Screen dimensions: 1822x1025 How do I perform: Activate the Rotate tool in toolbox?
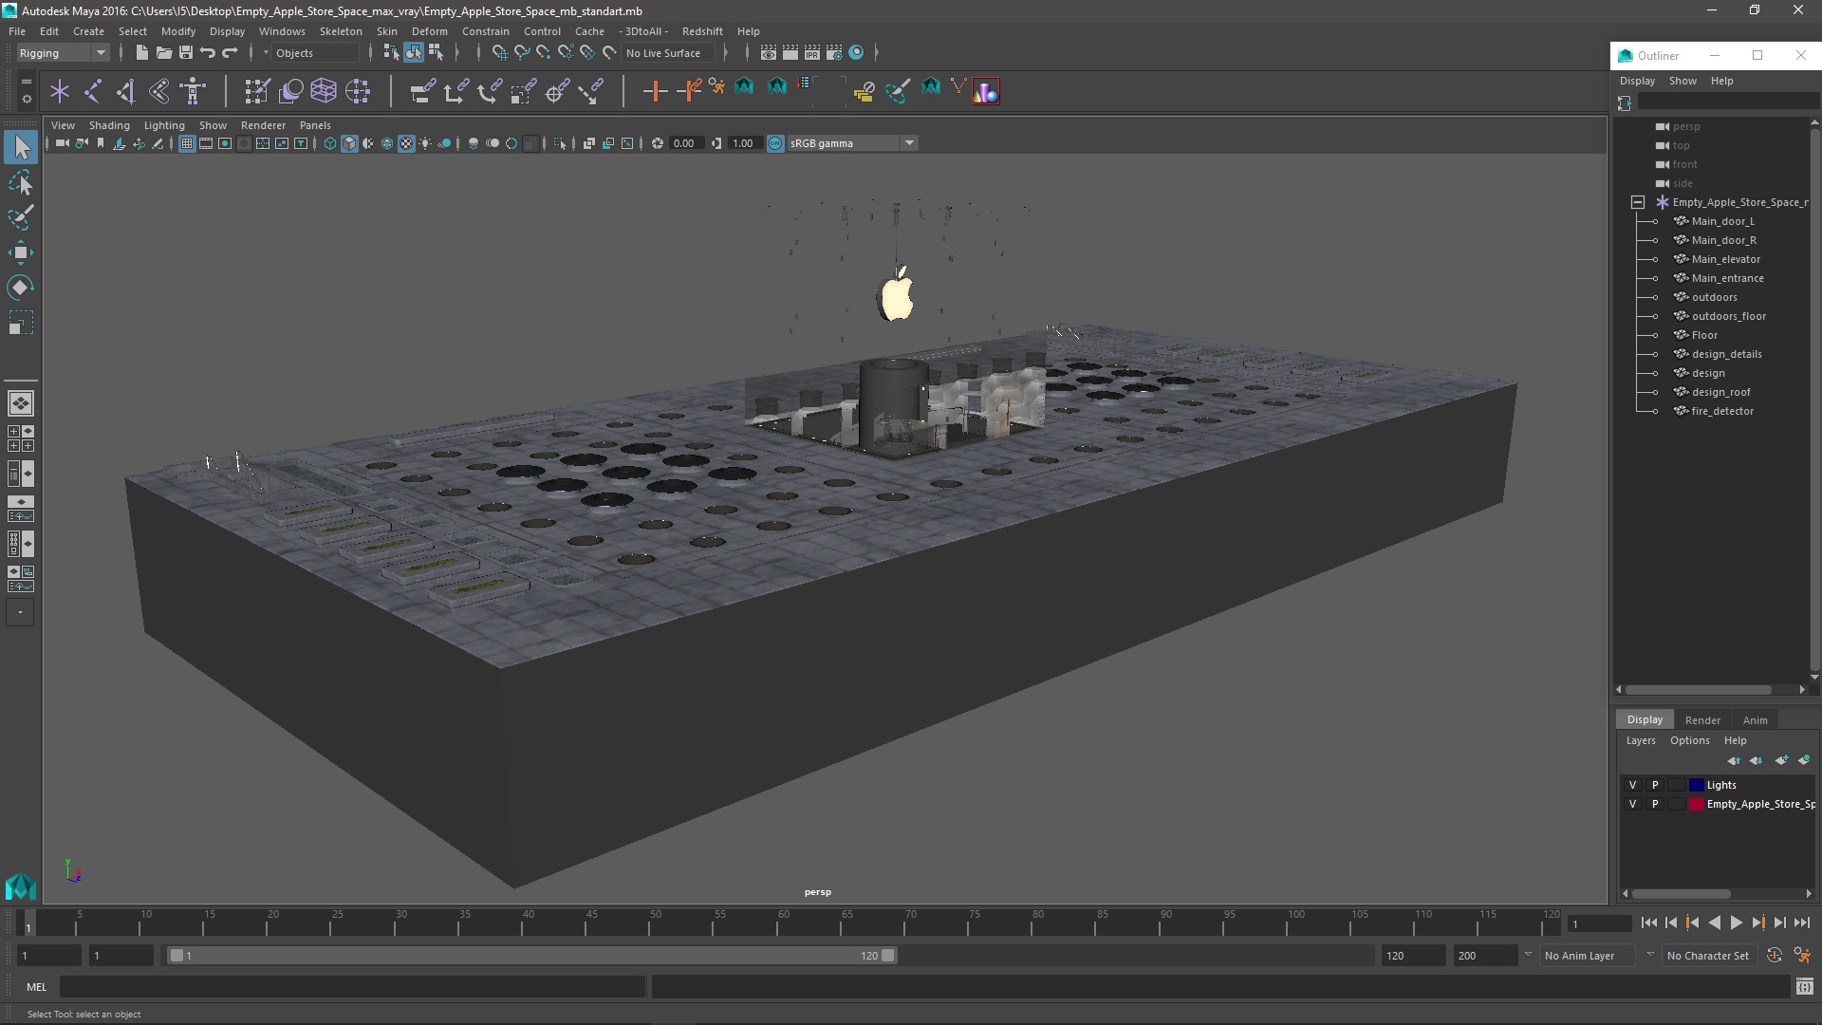coord(21,288)
